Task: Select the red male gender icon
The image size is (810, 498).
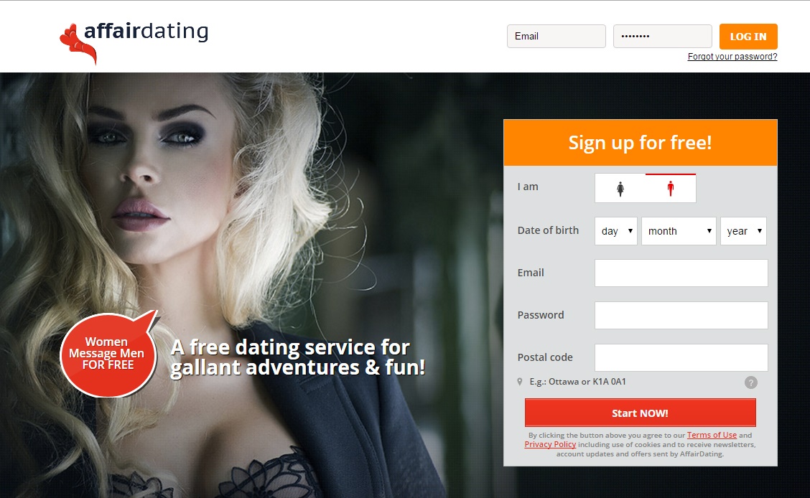Action: pyautogui.click(x=671, y=189)
